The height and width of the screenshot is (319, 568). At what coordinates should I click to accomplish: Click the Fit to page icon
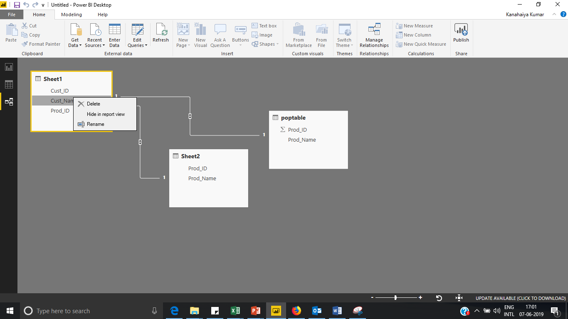459,298
